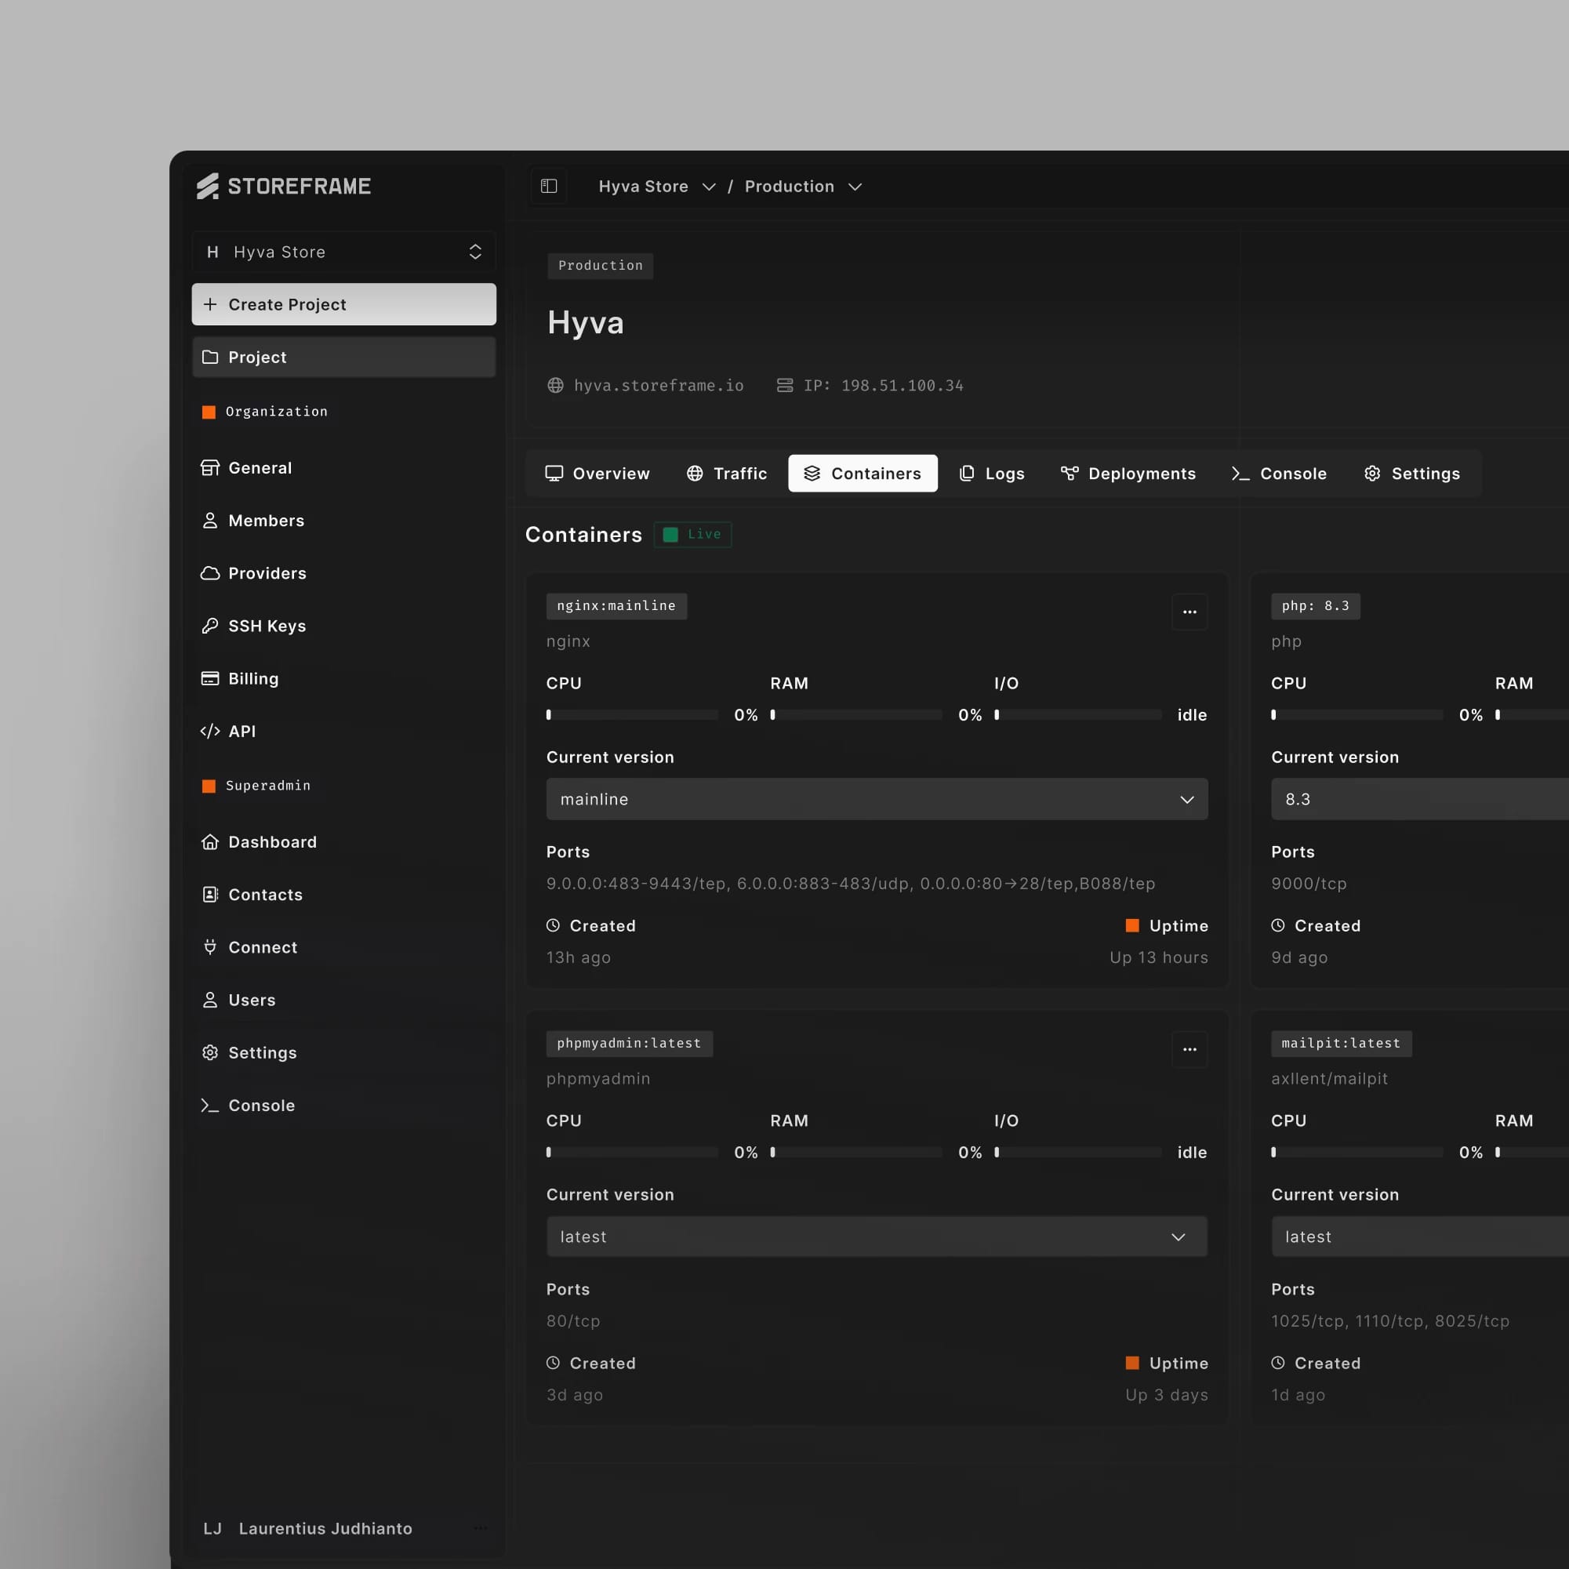Viewport: 1569px width, 1569px height.
Task: Expand the Hyva Store organization switcher
Action: coord(343,252)
